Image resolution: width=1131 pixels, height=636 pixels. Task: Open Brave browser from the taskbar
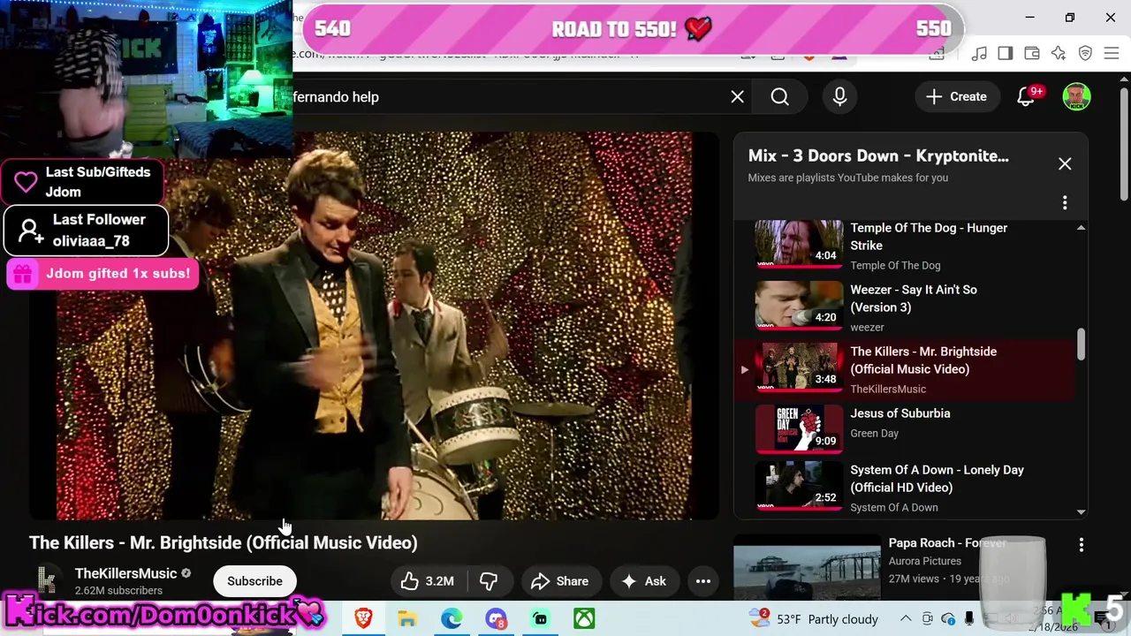click(x=363, y=619)
